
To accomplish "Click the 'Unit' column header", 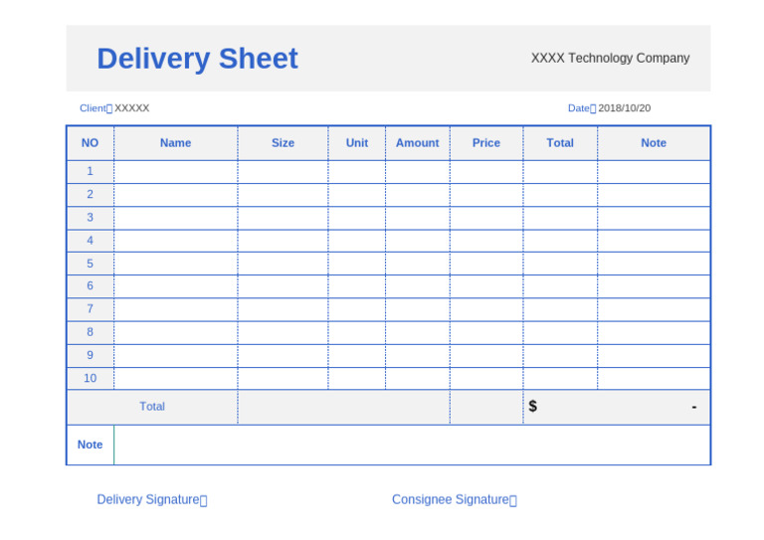I will pos(357,143).
